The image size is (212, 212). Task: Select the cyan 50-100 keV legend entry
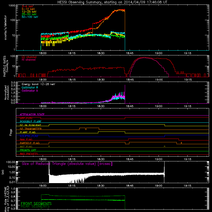pyautogui.click(x=30, y=17)
